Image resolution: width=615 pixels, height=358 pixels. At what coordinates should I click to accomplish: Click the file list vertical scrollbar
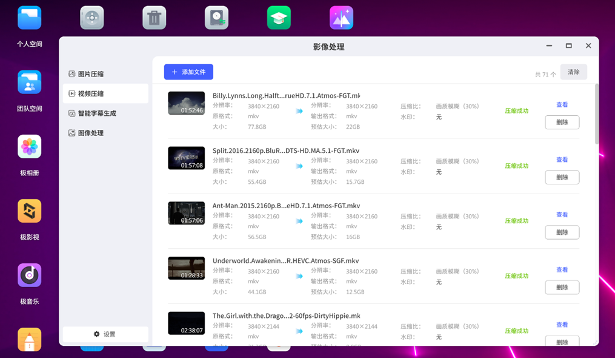pos(597,114)
